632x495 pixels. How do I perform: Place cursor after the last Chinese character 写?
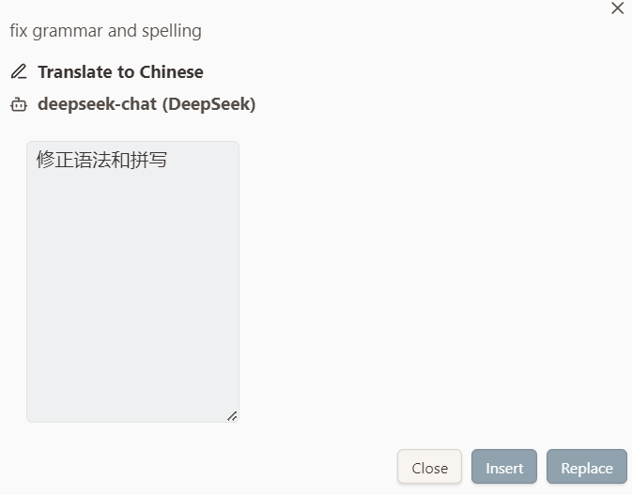click(168, 160)
